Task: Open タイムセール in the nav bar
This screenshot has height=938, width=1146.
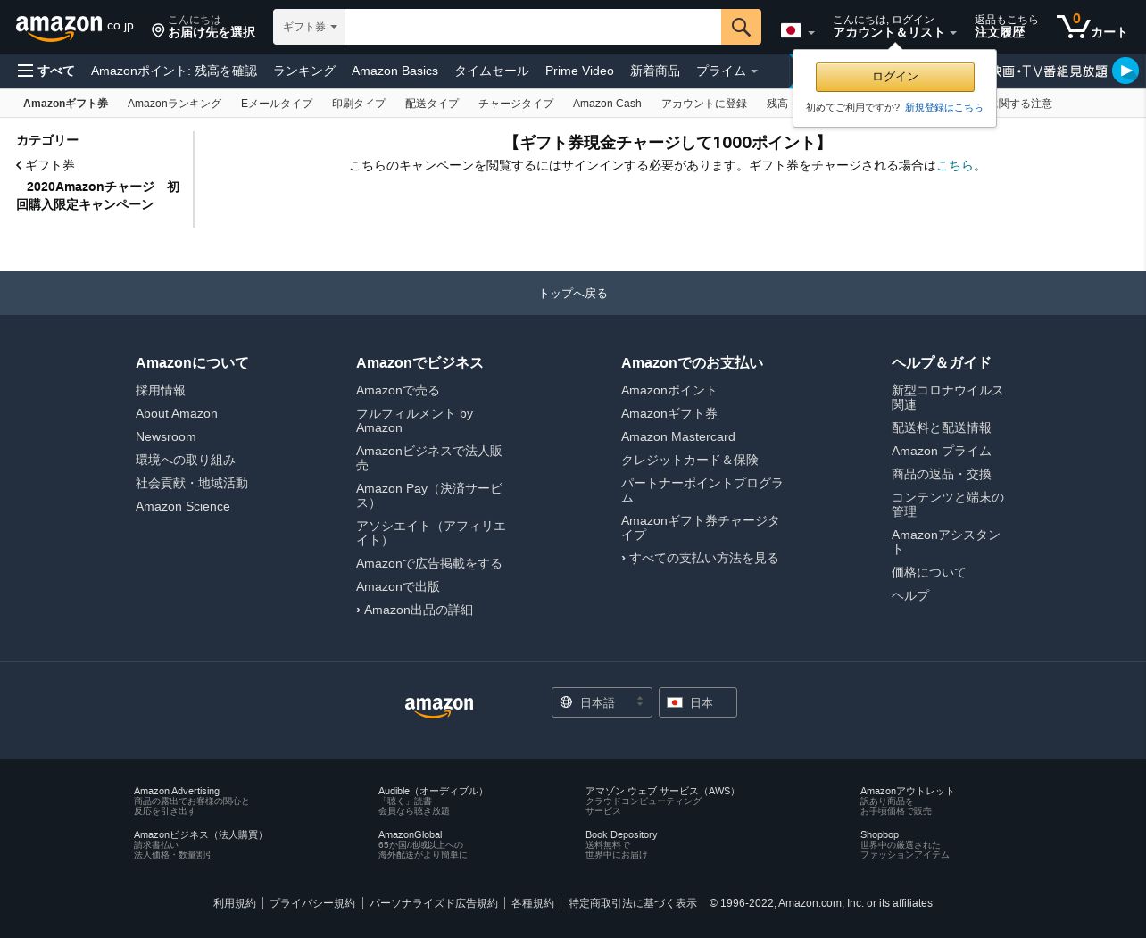Action: point(492,71)
